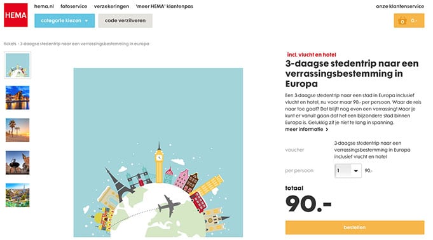This screenshot has height=240, width=433.
Task: Open the 'categorie kiezen' dropdown
Action: [x=64, y=21]
